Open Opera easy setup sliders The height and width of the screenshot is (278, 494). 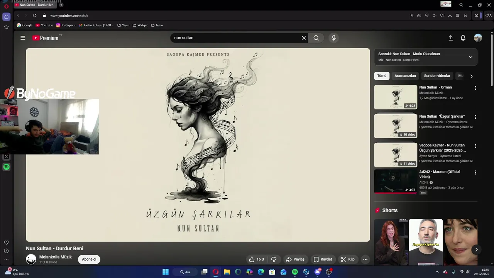pos(458,15)
